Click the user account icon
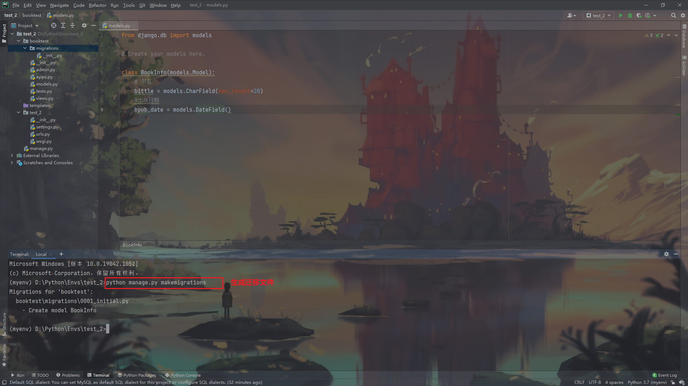This screenshot has height=386, width=688. coord(571,15)
